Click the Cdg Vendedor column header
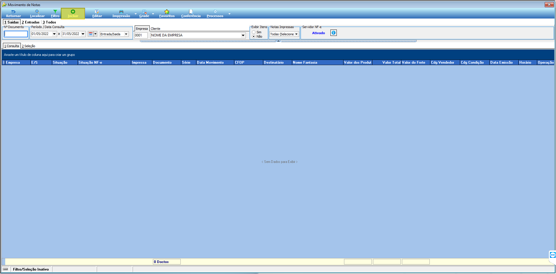This screenshot has width=556, height=274. [445, 62]
